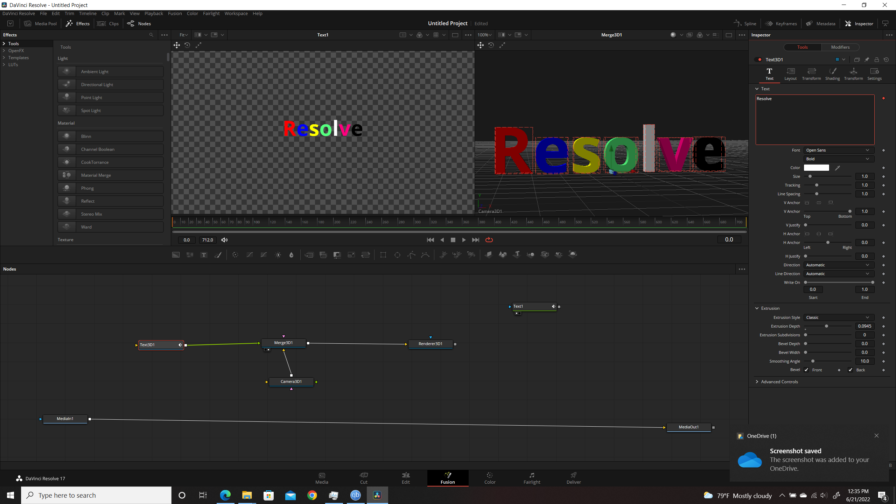Screen dimensions: 896x504
Task: Add a Blur node from the toolbar
Action: (291, 255)
